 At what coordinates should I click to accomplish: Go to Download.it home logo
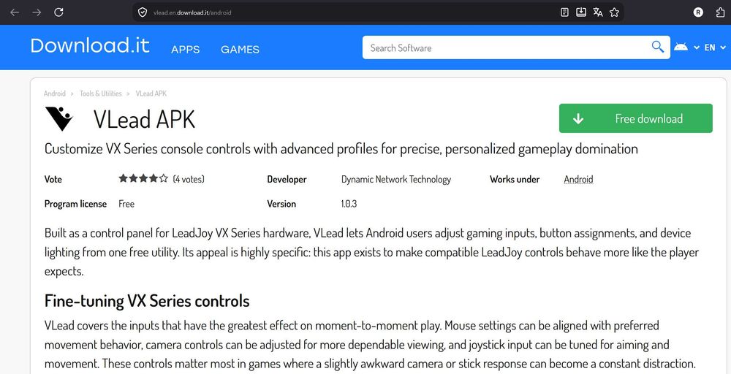90,45
